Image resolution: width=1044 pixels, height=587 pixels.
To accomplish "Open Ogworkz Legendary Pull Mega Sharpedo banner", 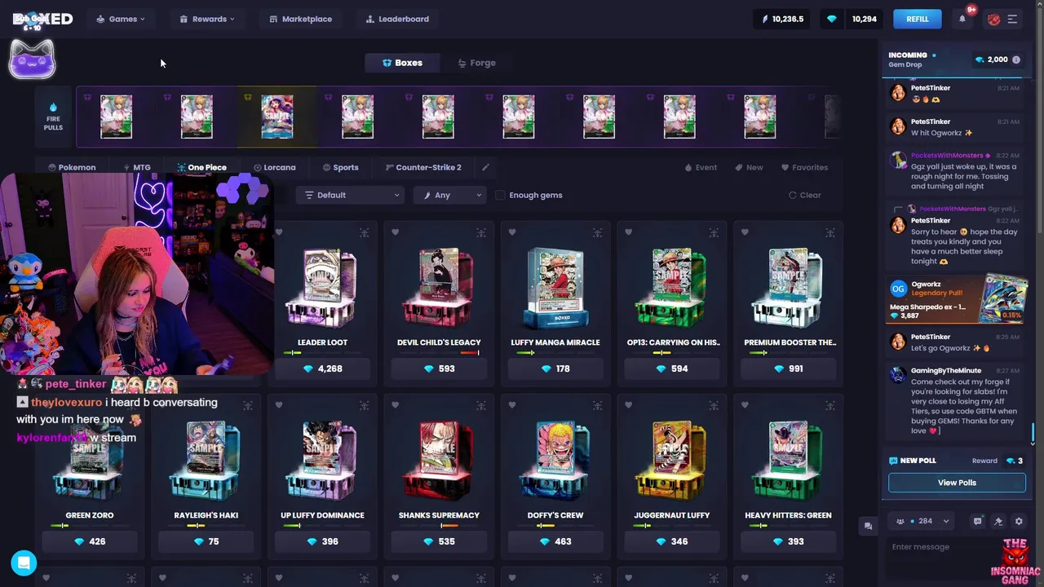I will coord(956,300).
